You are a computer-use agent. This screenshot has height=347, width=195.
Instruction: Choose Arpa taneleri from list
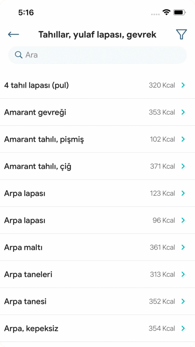[97, 274]
